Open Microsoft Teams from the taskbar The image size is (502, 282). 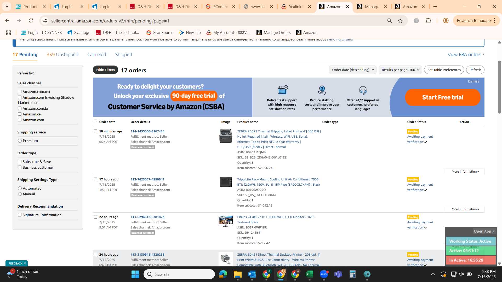point(338,274)
